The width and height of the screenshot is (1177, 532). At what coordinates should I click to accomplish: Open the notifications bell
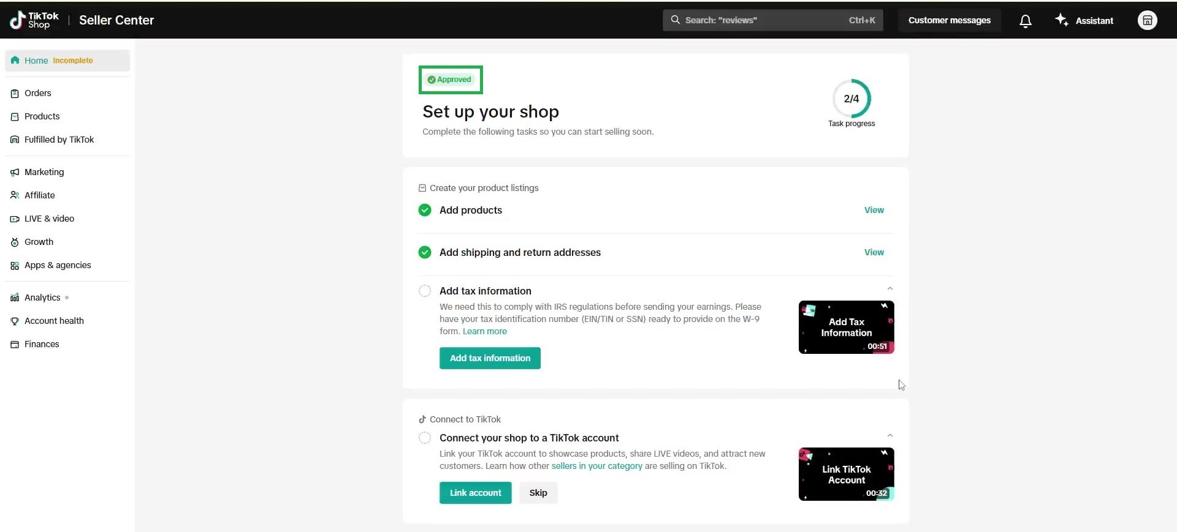point(1025,21)
